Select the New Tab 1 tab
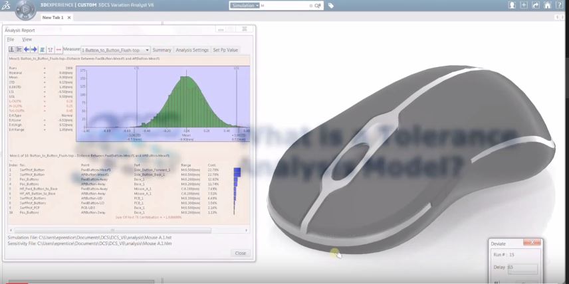Screen dimensions: 569x284 coord(53,17)
